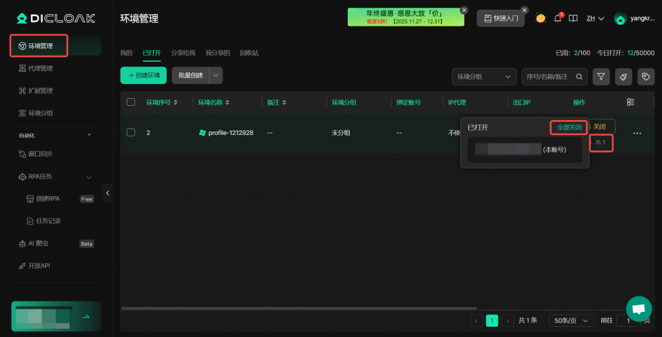This screenshot has width=662, height=337.
Task: Click the column settings icon
Action: coord(631,102)
